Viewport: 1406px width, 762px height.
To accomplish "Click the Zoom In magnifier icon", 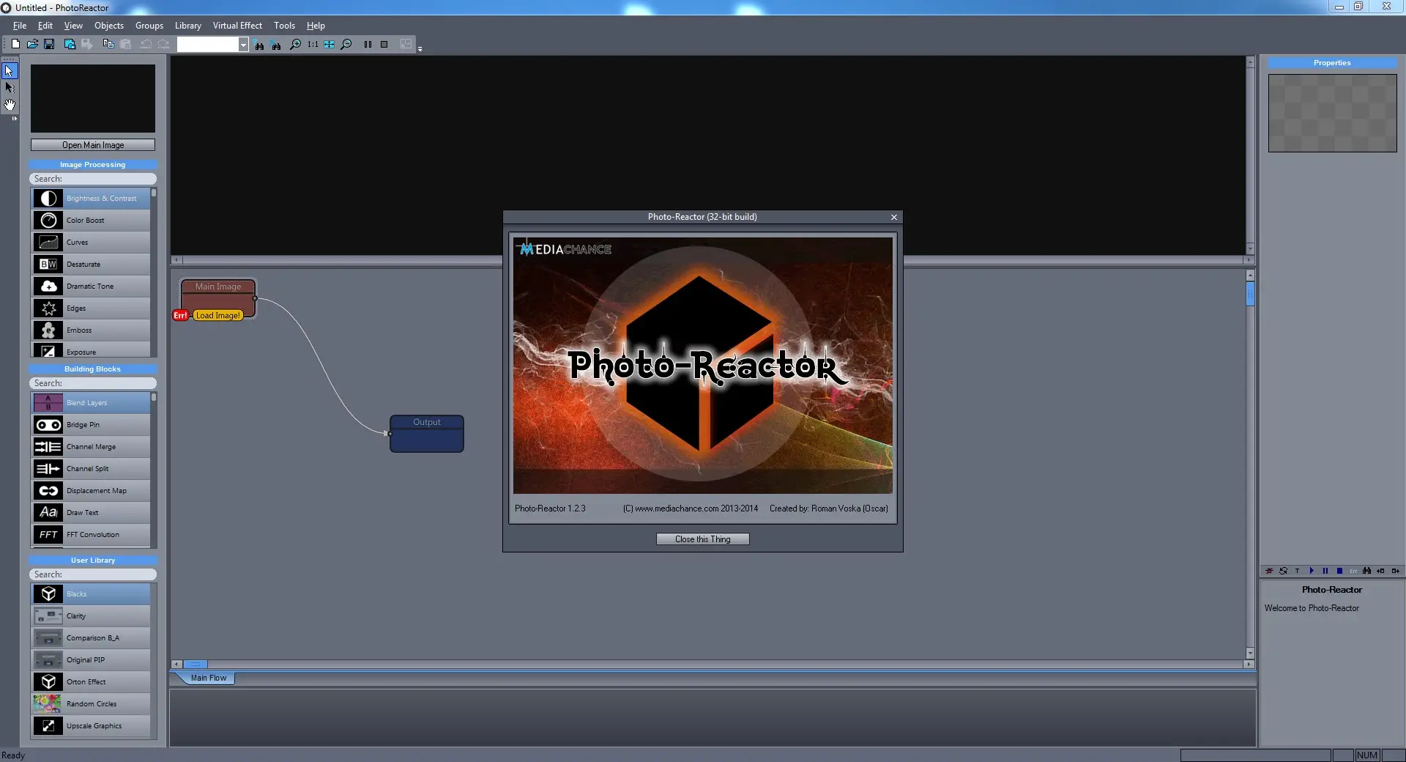I will (295, 45).
